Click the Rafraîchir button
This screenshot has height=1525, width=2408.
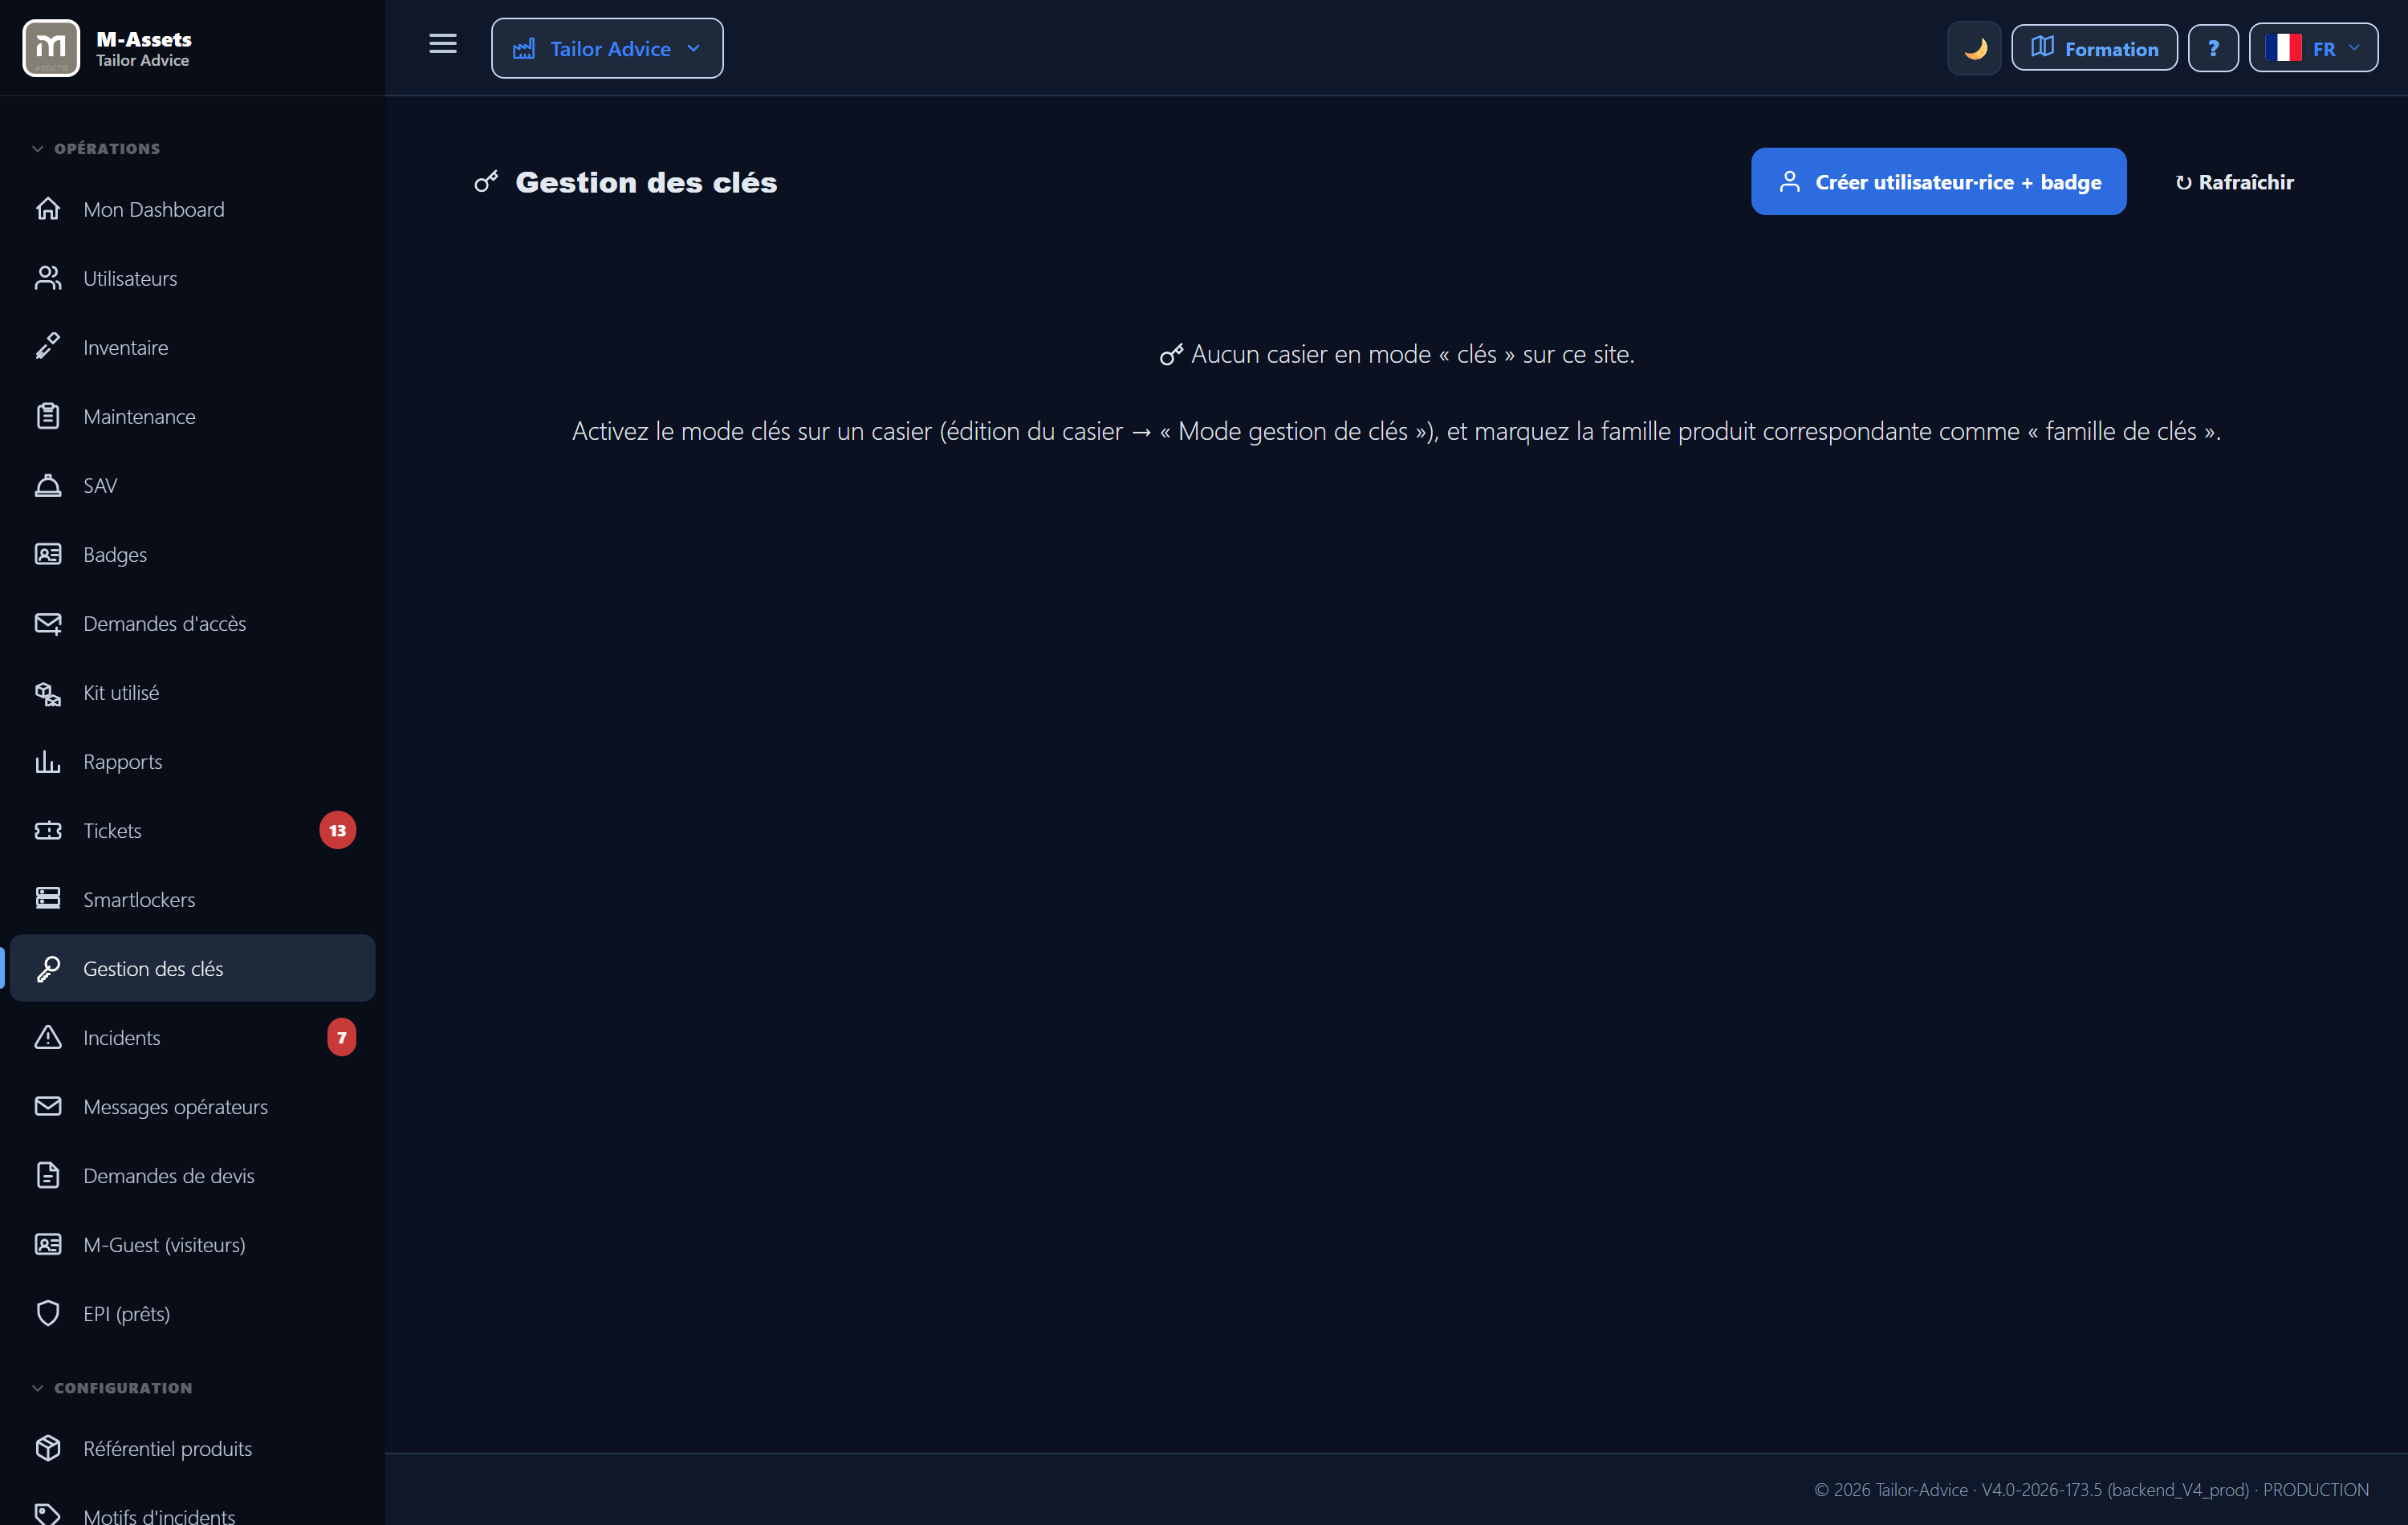click(2234, 182)
